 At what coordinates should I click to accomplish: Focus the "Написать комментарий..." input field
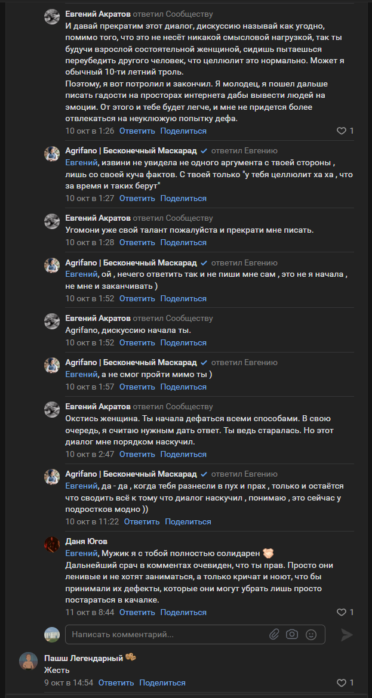[167, 634]
